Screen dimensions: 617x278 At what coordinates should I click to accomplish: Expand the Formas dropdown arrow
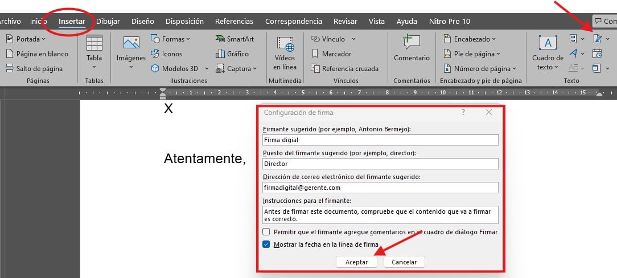pyautogui.click(x=188, y=39)
